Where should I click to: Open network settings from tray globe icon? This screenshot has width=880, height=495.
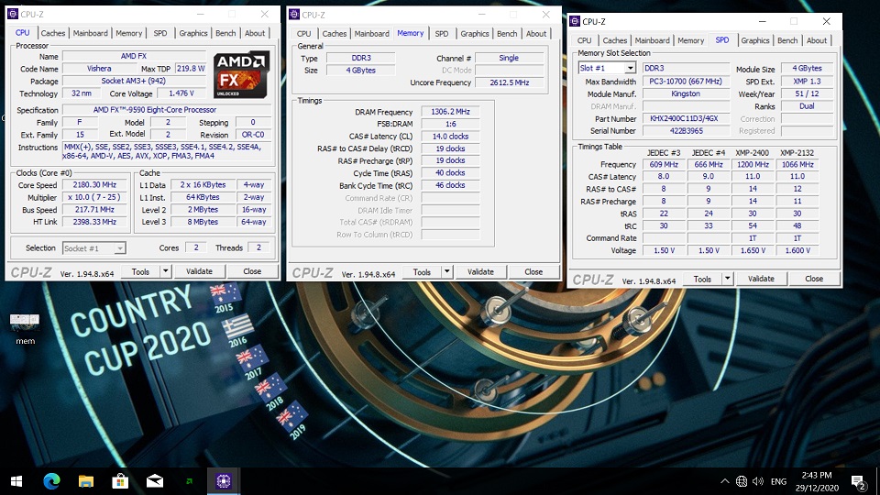coord(742,481)
